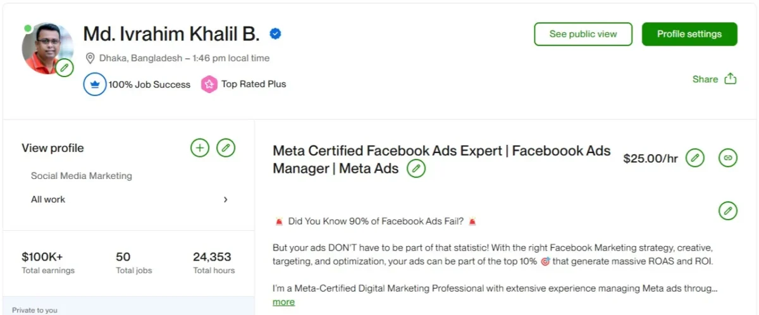Screen dimensions: 759x315
Task: Edit the profile title pencil icon
Action: tap(416, 168)
